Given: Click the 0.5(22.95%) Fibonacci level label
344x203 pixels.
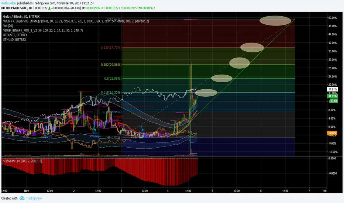Looking at the screenshot, I should [113, 78].
